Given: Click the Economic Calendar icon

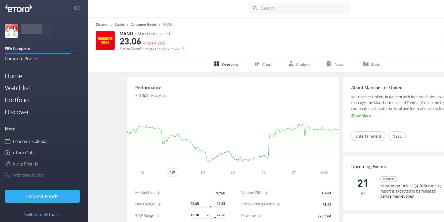Looking at the screenshot, I should 7,141.
